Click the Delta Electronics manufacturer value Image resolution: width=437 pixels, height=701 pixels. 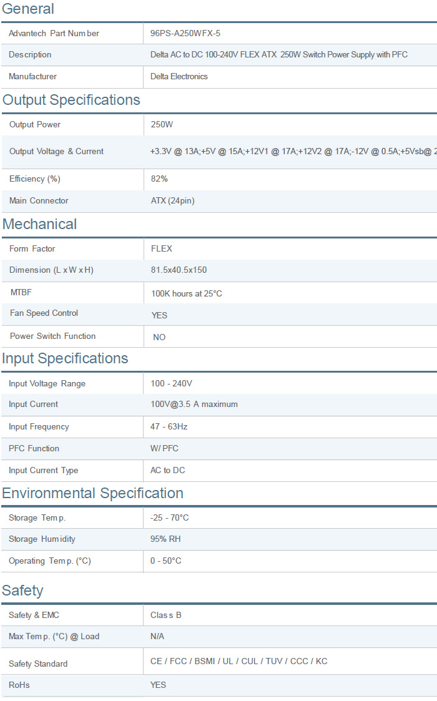click(179, 77)
